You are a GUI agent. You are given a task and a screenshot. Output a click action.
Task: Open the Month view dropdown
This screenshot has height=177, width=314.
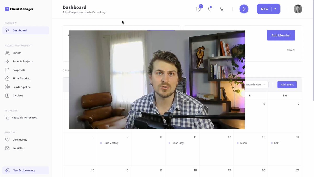(x=256, y=84)
